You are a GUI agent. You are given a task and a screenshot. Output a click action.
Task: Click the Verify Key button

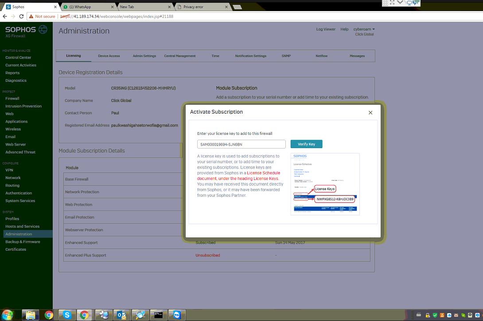coord(306,144)
